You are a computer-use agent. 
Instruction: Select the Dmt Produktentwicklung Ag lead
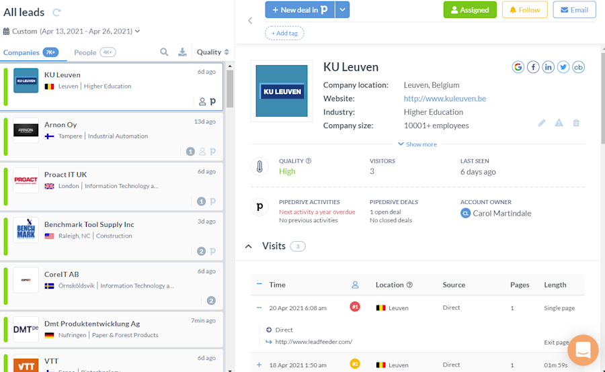click(x=112, y=330)
